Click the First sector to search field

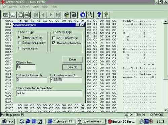(x=32, y=80)
